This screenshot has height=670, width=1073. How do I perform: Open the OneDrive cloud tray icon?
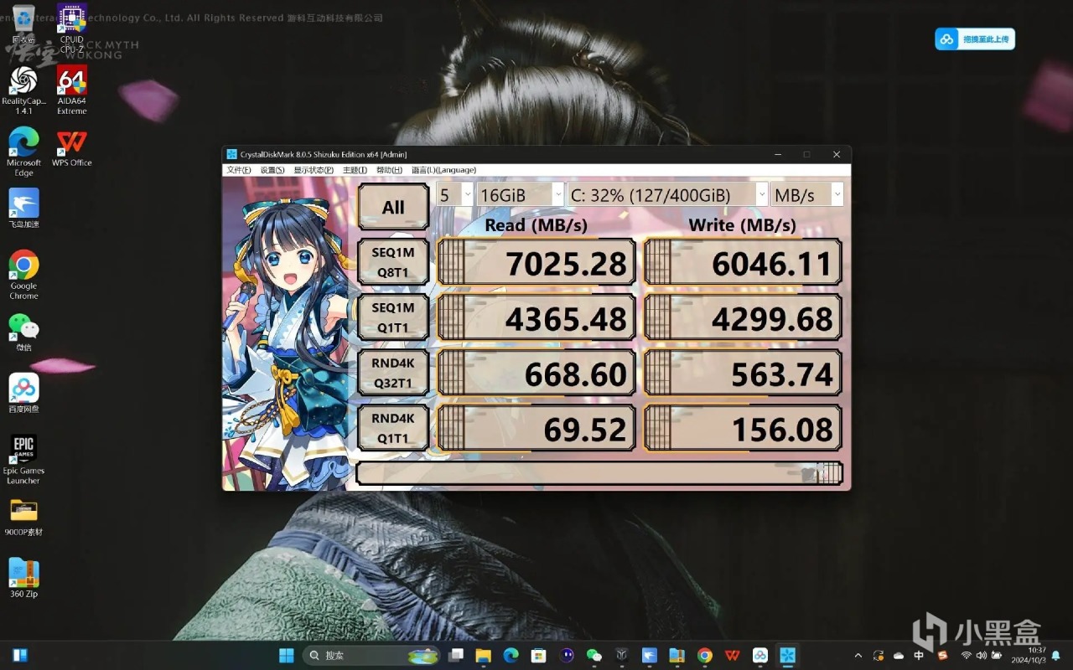click(x=899, y=655)
